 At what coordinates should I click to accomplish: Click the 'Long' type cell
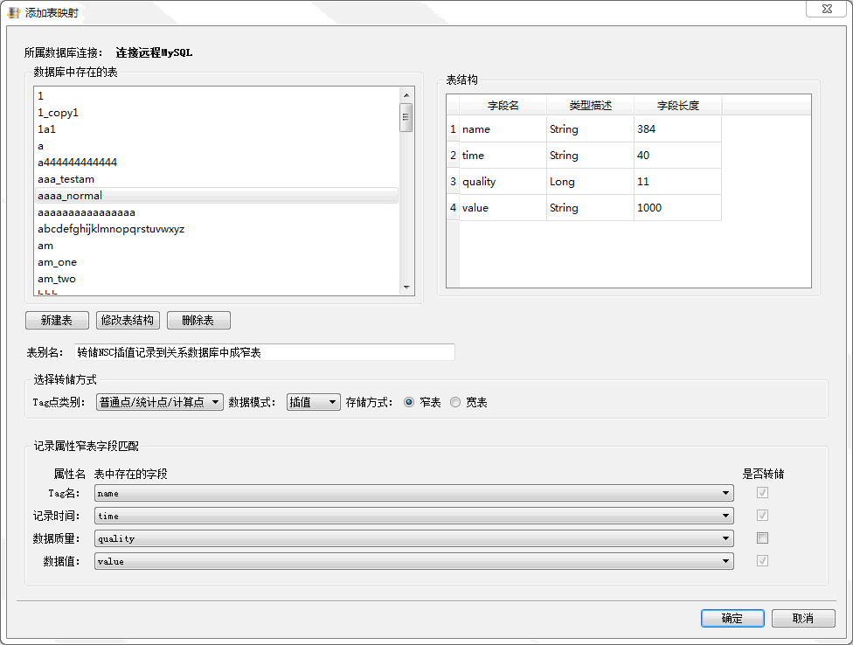tap(590, 182)
